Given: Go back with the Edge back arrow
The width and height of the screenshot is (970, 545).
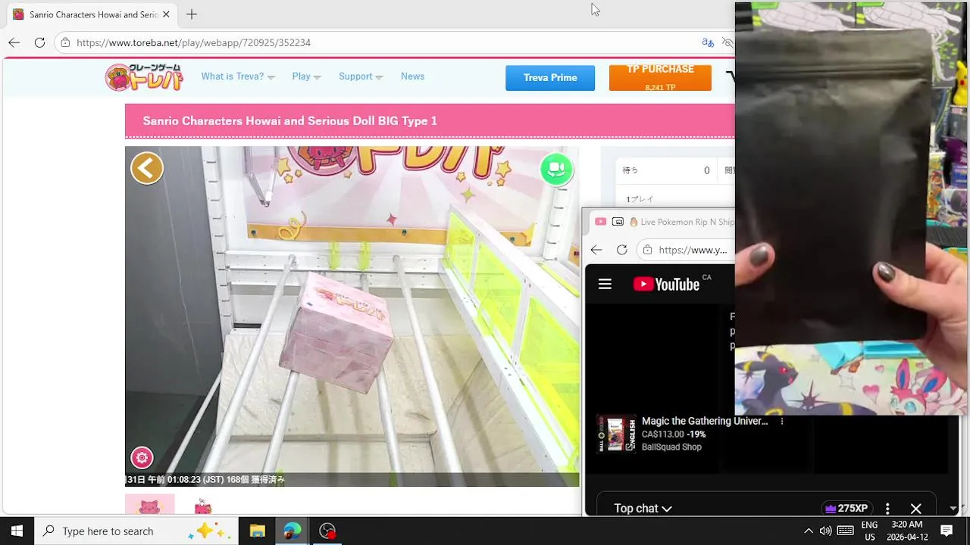Looking at the screenshot, I should click(x=14, y=42).
